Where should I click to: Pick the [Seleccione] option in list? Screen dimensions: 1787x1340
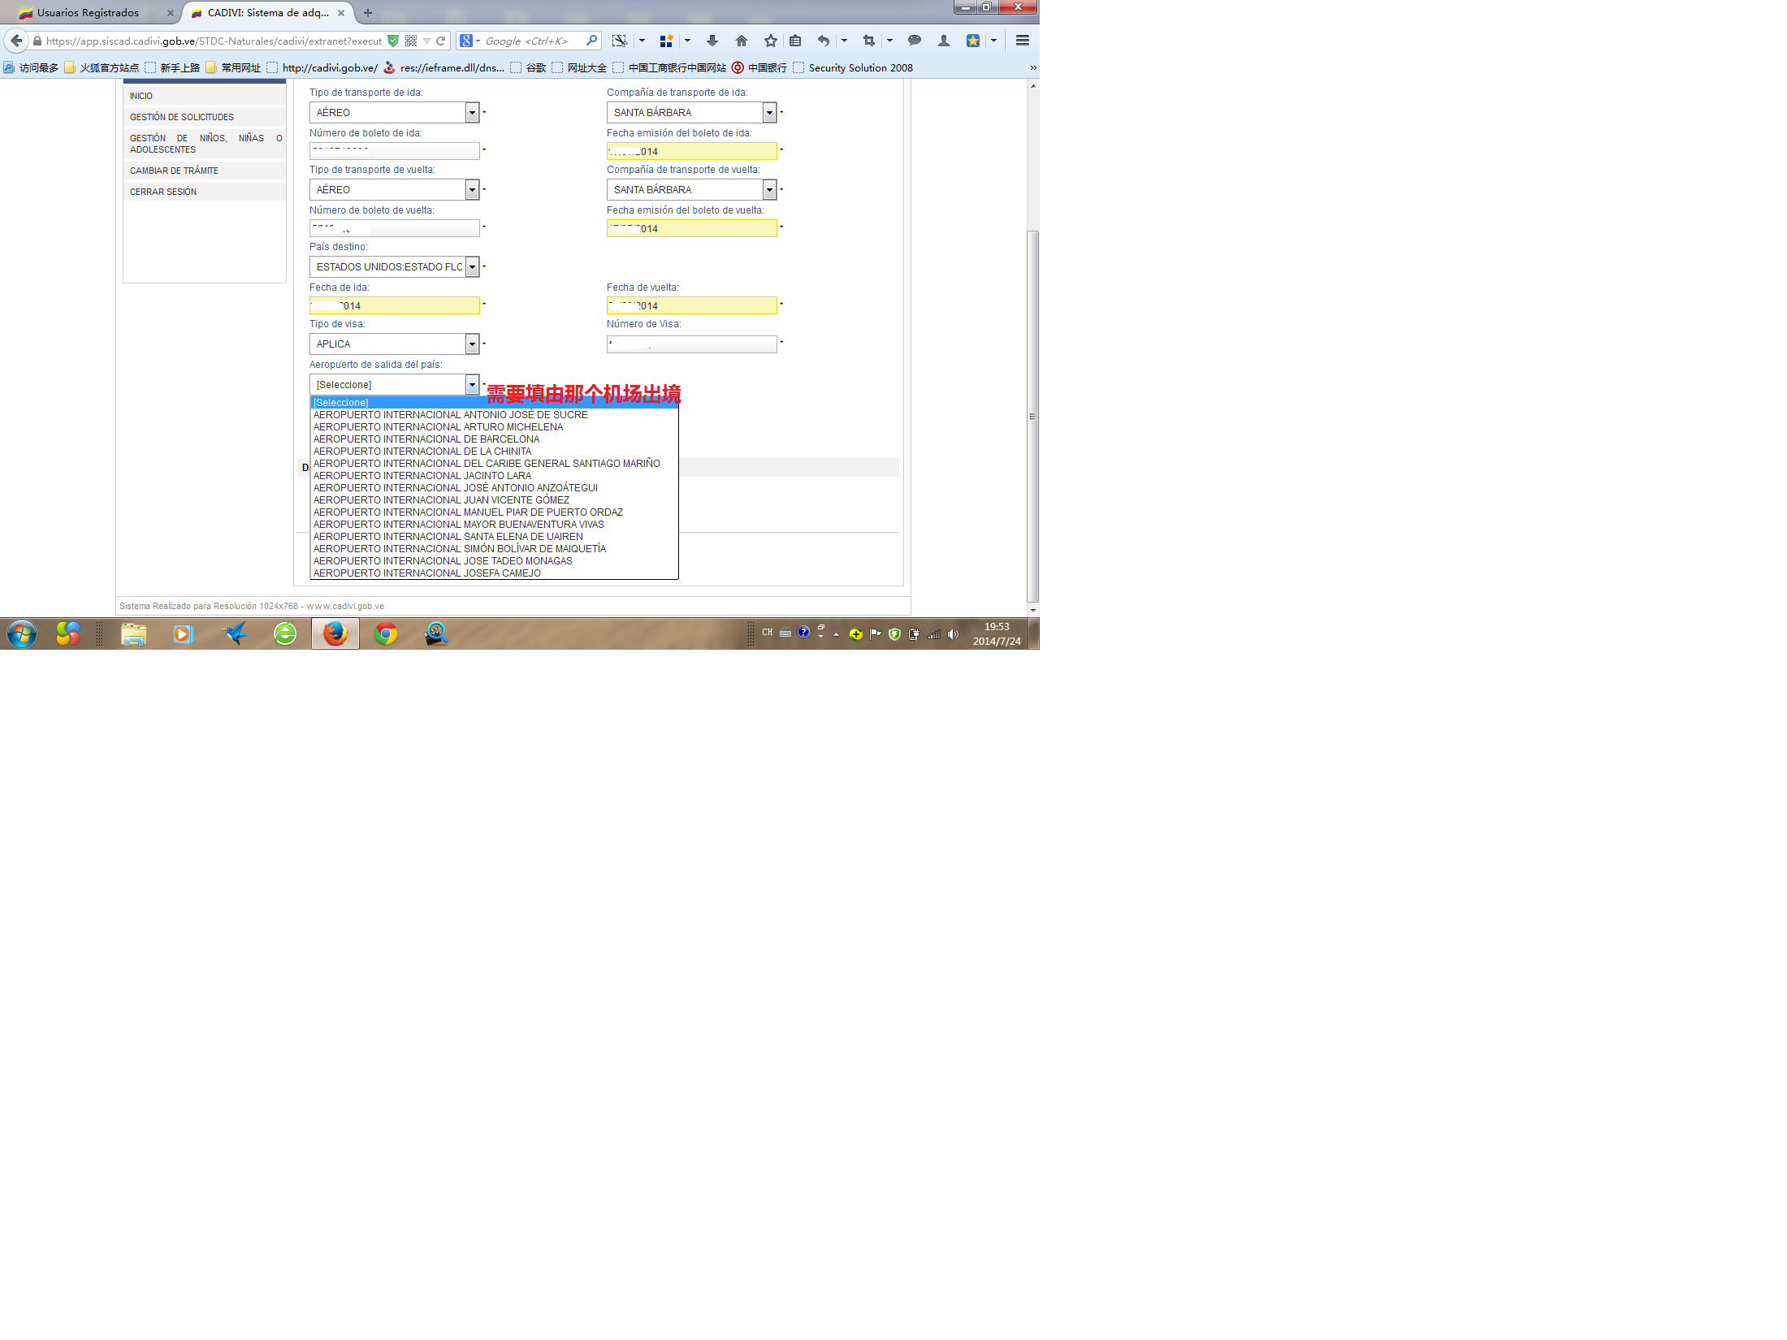coord(494,403)
